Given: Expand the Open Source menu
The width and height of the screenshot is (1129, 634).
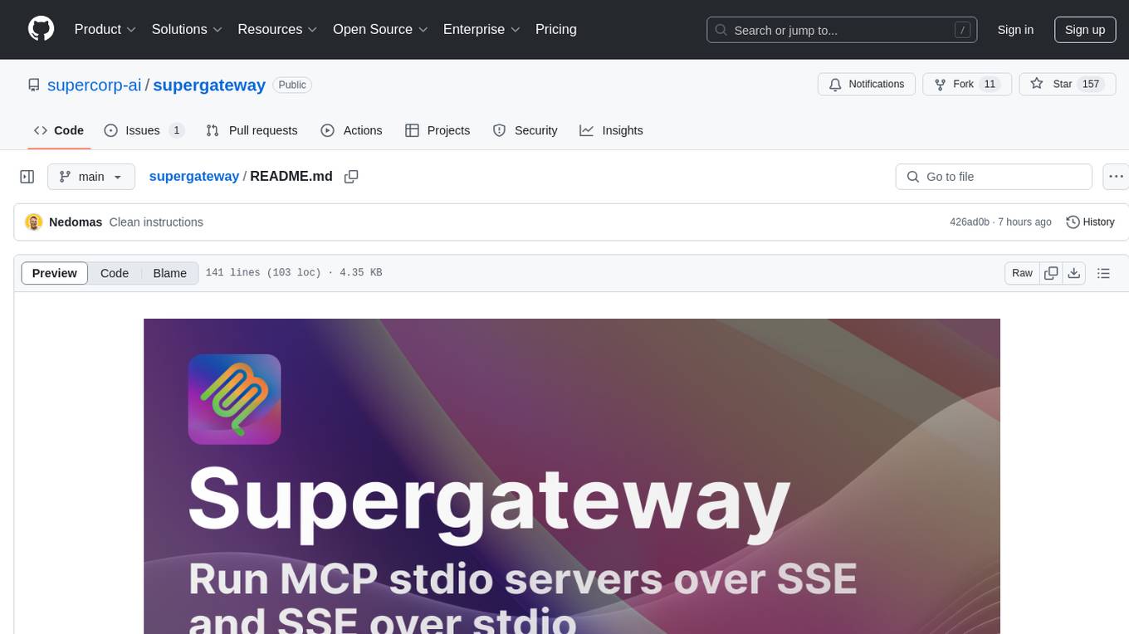Looking at the screenshot, I should tap(380, 29).
